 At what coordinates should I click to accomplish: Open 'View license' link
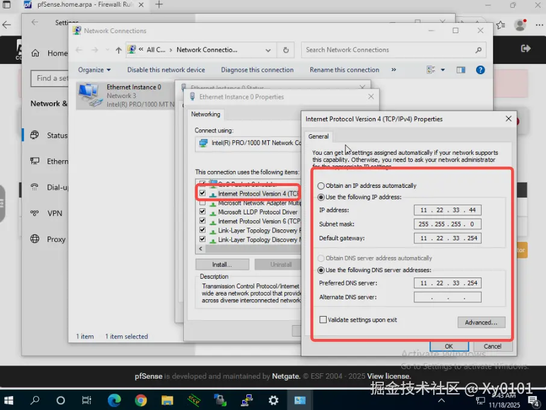pyautogui.click(x=389, y=376)
